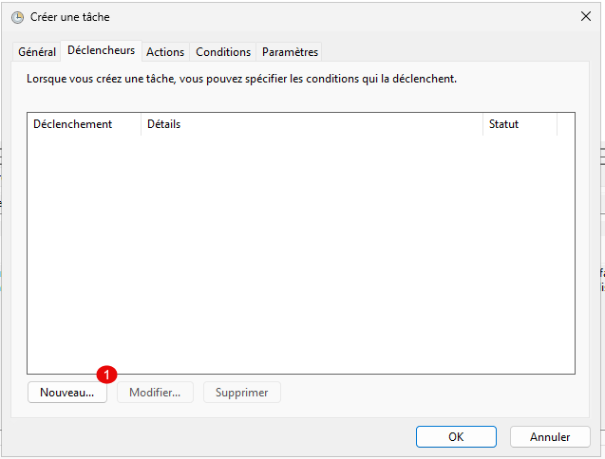Go to the Conditions tab
Screen dimensions: 605x459
[x=223, y=52]
